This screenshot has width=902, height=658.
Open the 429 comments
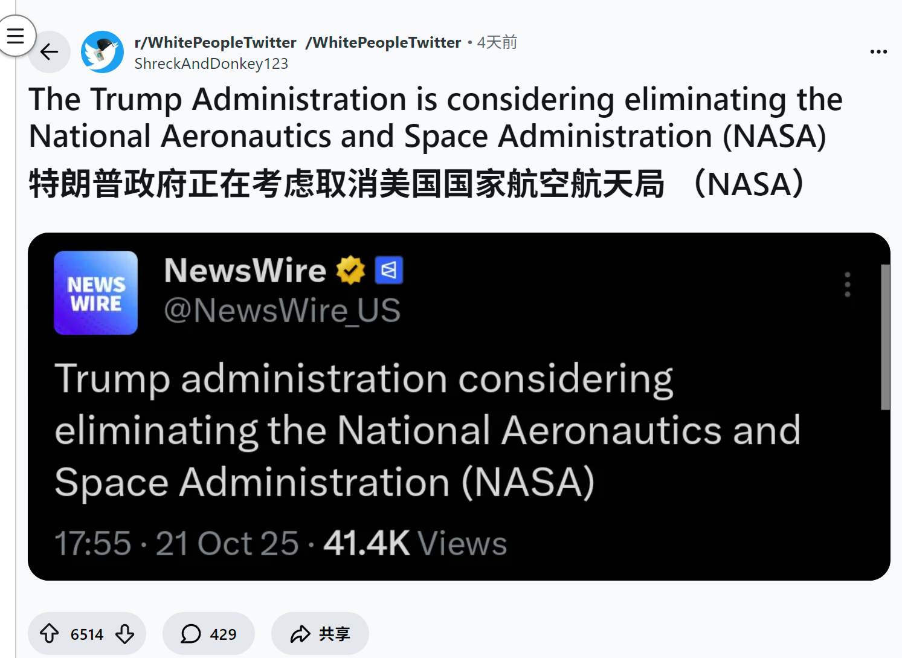208,634
